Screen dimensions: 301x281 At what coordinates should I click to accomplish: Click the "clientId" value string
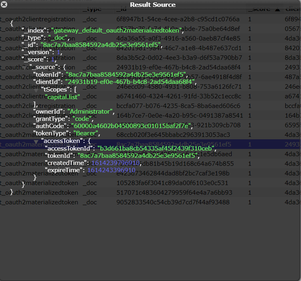(x=131, y=82)
